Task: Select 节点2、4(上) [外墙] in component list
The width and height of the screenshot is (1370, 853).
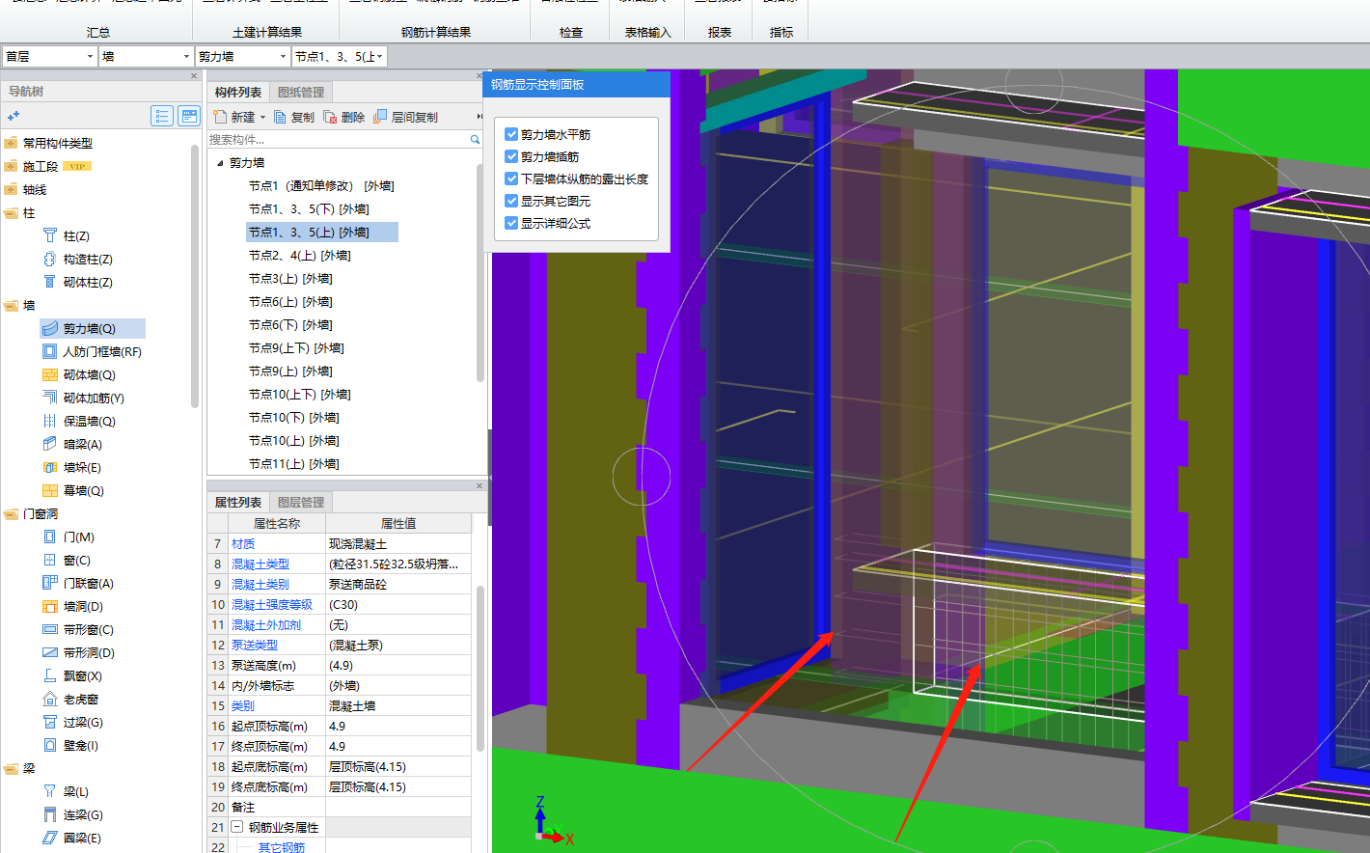Action: (x=300, y=256)
